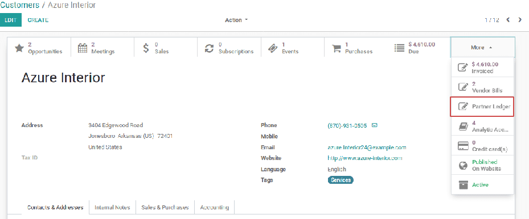Image resolution: width=529 pixels, height=219 pixels.
Task: Go to the previous record arrow
Action: pos(508,20)
